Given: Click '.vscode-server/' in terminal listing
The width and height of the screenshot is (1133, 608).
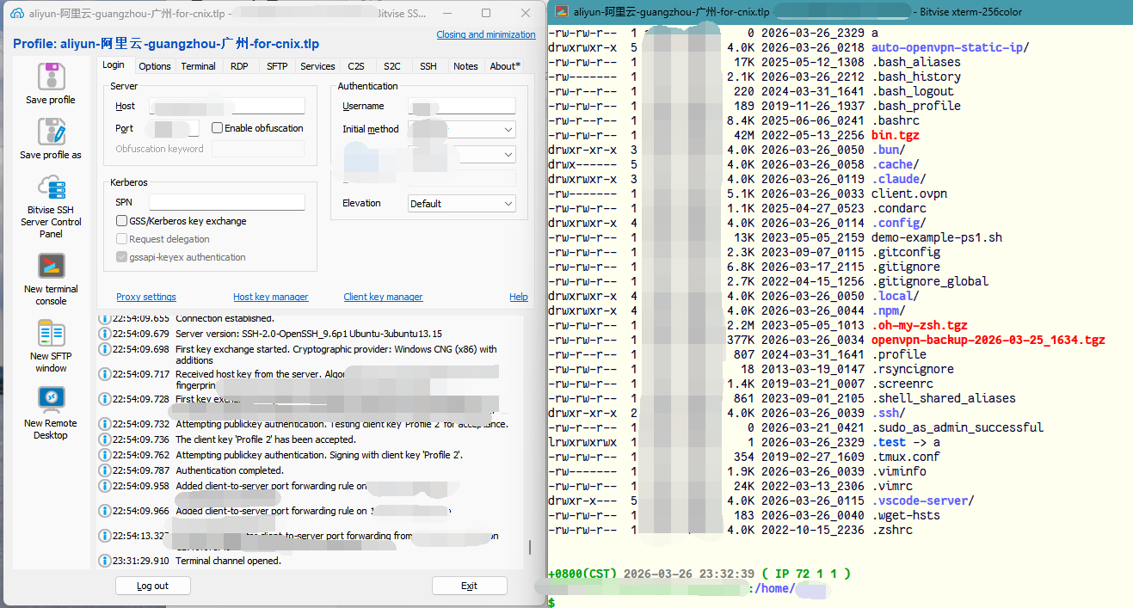Looking at the screenshot, I should [x=923, y=501].
